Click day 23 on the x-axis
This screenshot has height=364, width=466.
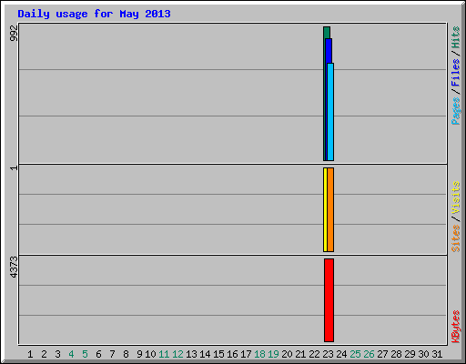coord(328,354)
